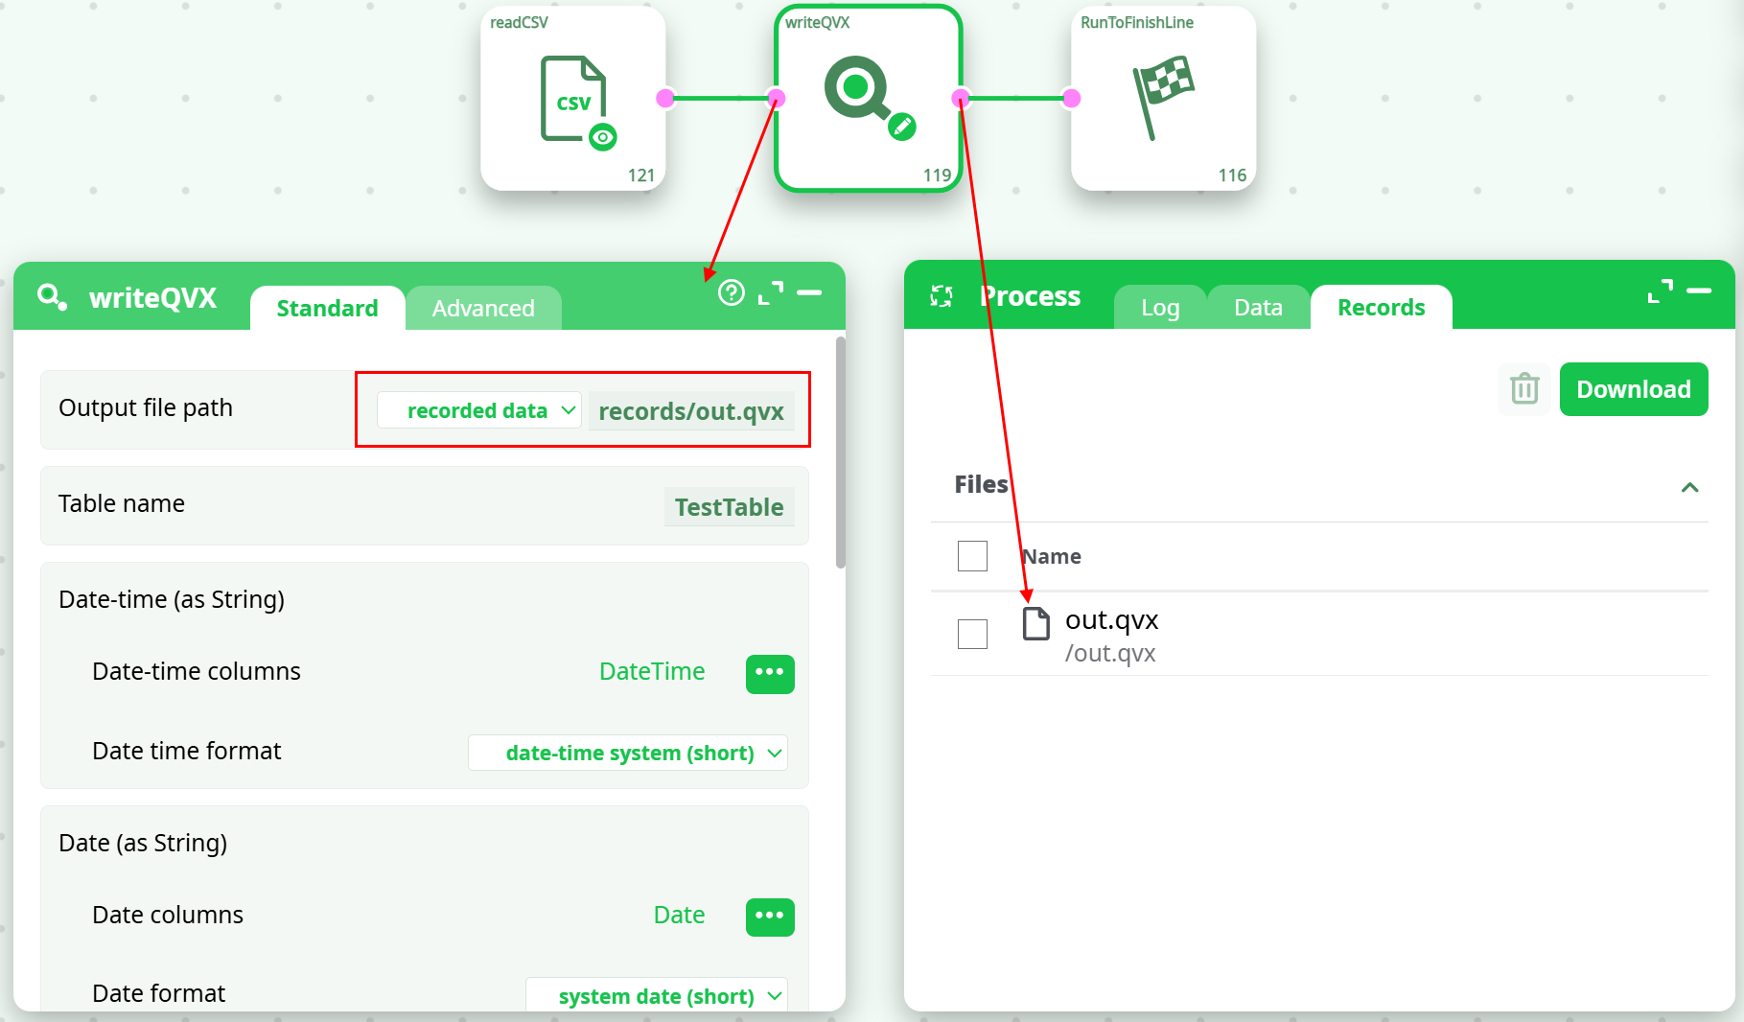
Task: Expand the writeQVX panel to fullscreen
Action: coord(771,293)
